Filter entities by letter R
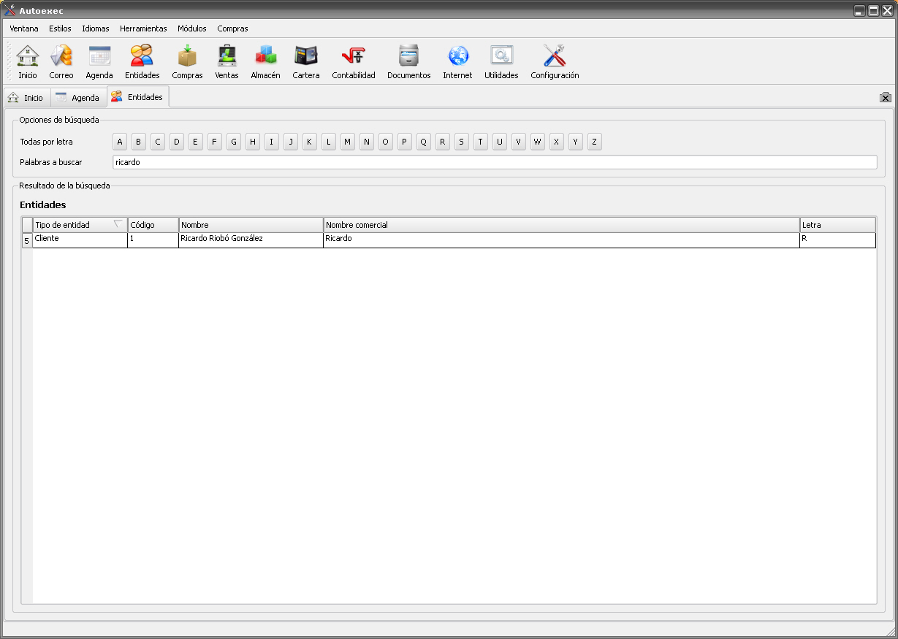Image resolution: width=898 pixels, height=639 pixels. click(443, 142)
